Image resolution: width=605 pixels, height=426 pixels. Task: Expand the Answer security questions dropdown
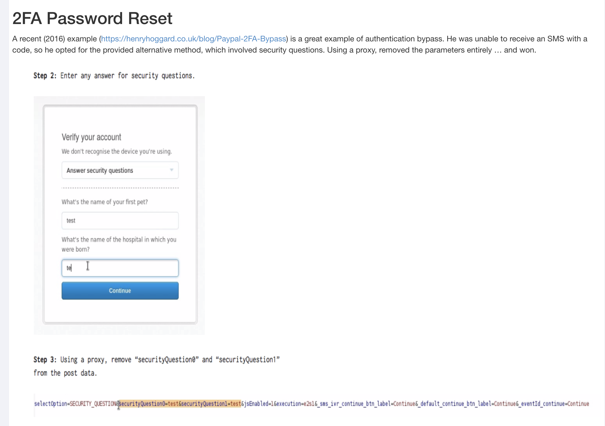(x=120, y=170)
